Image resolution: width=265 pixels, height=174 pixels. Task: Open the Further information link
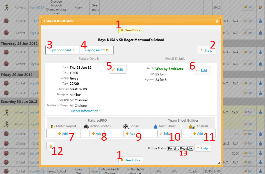coord(85,111)
